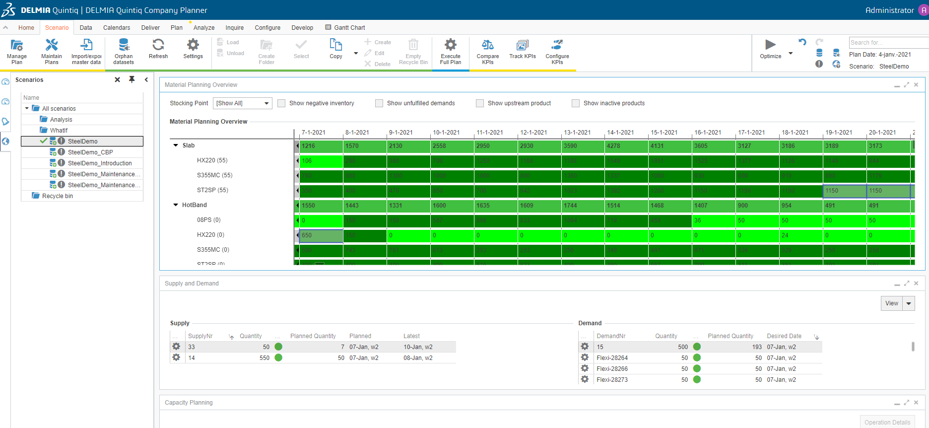Open Import/export master data
Viewport: 929px width, 428px height.
86,52
